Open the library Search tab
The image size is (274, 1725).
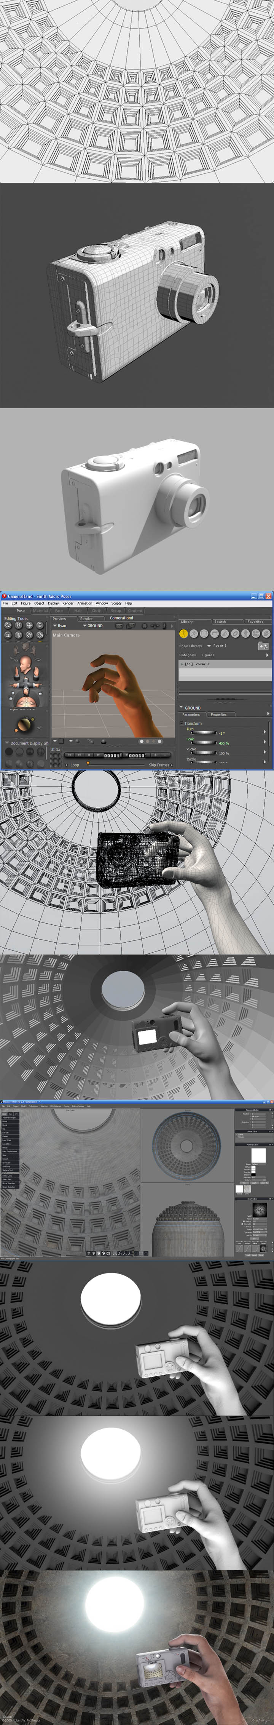tap(220, 621)
